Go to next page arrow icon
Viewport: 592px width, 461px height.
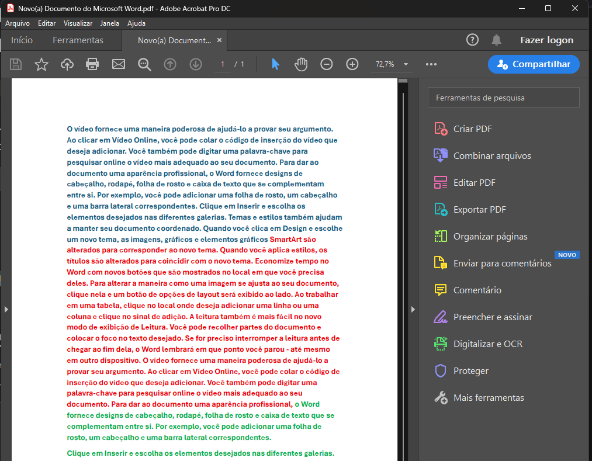[x=196, y=64]
